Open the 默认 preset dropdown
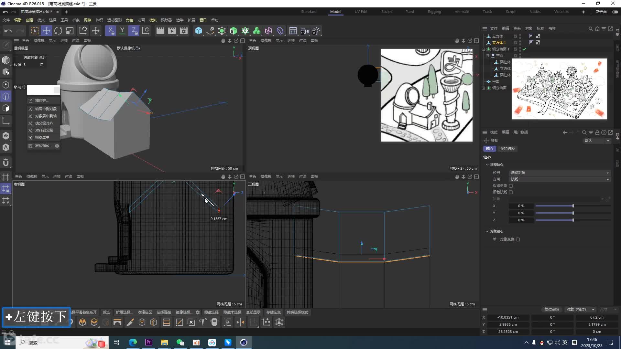Screen dimensions: 621x349 [597, 141]
